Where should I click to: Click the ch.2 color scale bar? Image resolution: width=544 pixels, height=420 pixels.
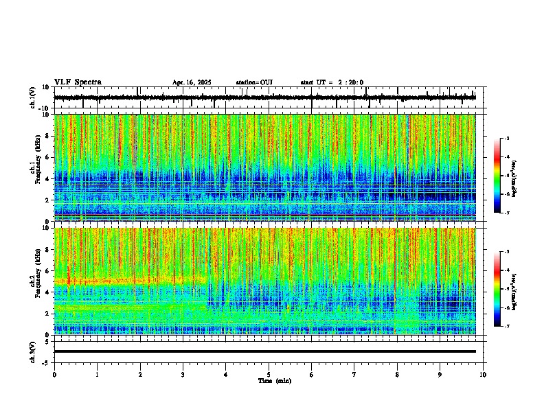(x=497, y=289)
